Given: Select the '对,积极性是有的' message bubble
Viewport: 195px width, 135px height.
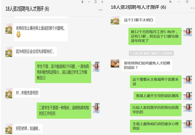Looking at the screenshot, I should pos(27,93).
